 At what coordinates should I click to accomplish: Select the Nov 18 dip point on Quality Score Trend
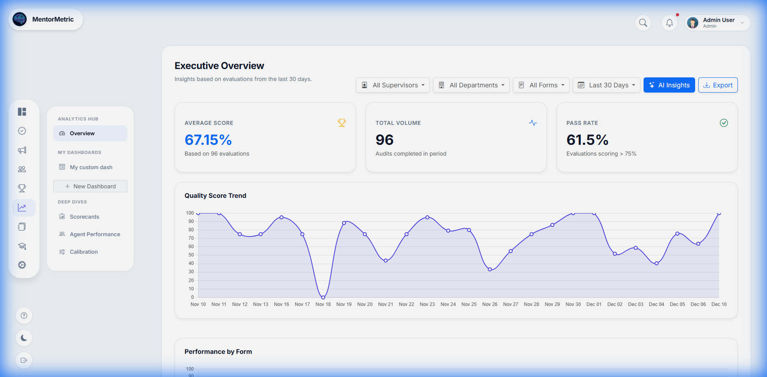click(x=323, y=297)
